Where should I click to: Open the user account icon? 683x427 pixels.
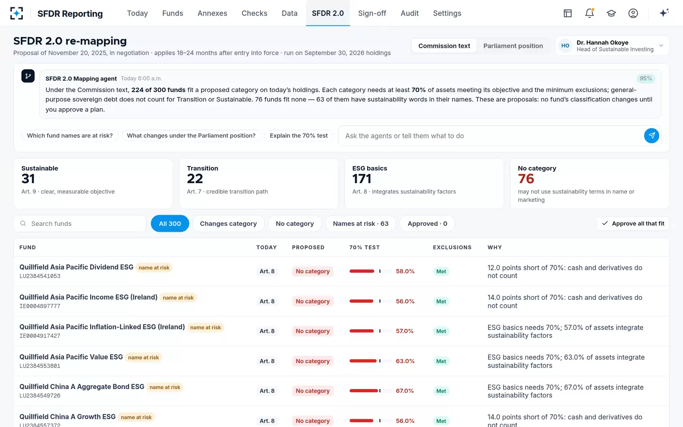point(633,13)
